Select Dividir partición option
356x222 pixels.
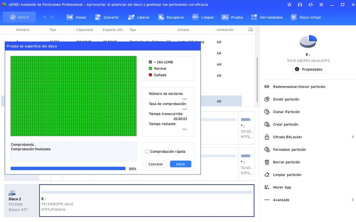coord(282,99)
